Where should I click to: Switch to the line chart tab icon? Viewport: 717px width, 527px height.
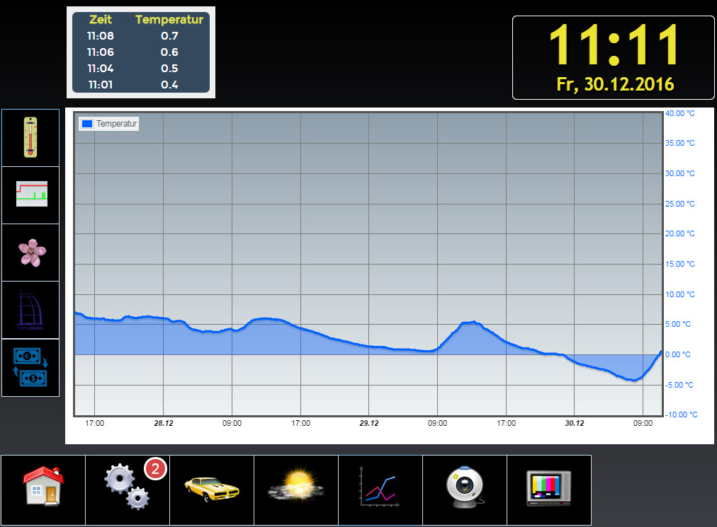[x=380, y=487]
